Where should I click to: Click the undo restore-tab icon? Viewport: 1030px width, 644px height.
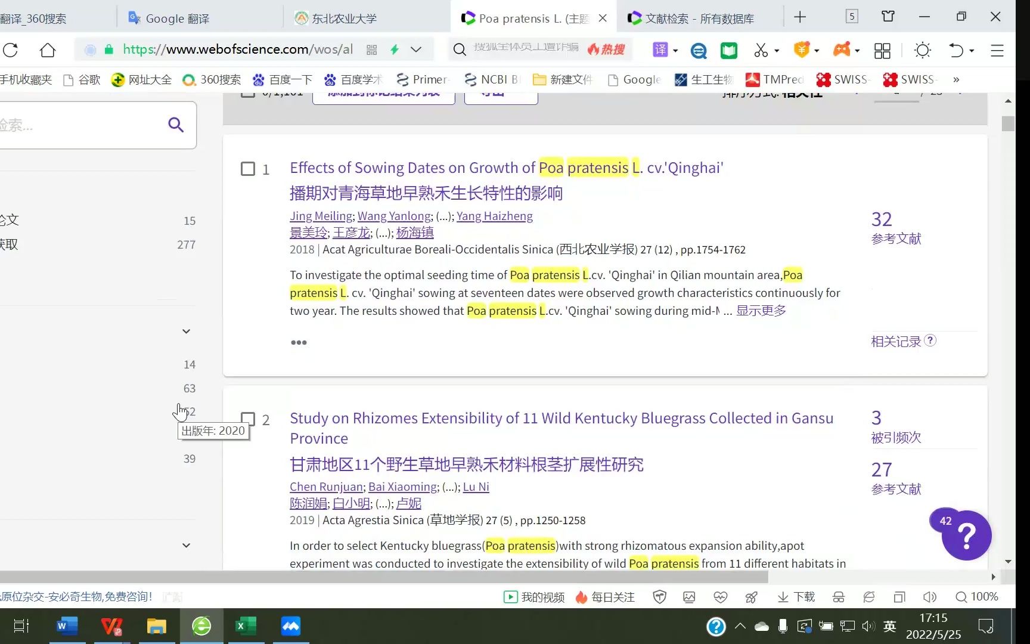click(955, 51)
